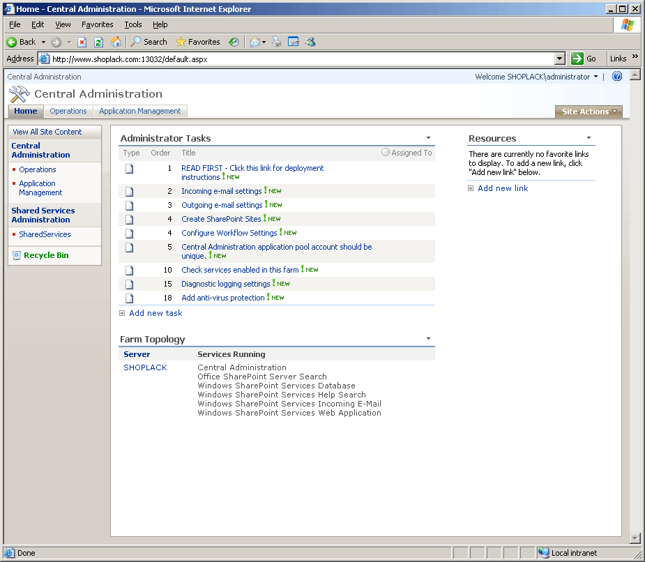
Task: Open the Site Actions dropdown menu
Action: coord(589,112)
